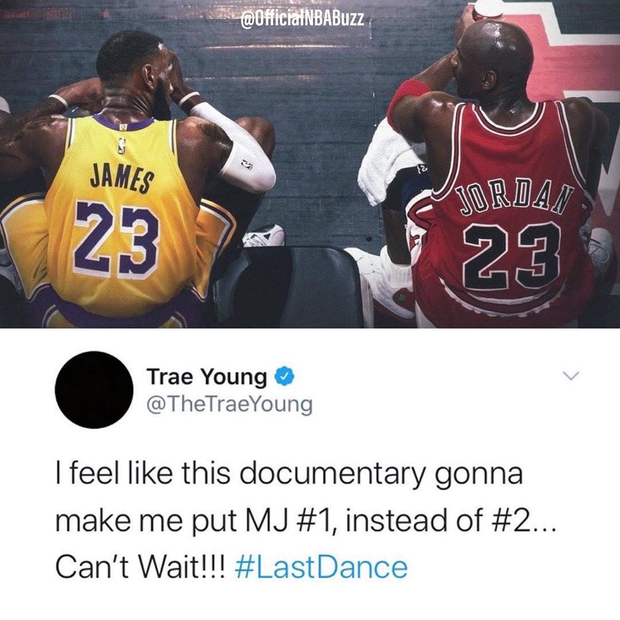Click the JAMES name on yellow jersey
The image size is (620, 620).
[121, 178]
